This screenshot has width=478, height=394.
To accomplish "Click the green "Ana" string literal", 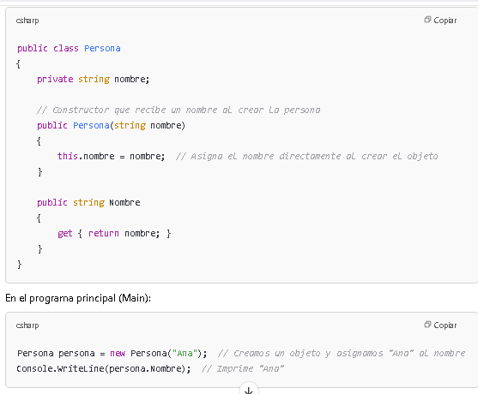I will [185, 353].
